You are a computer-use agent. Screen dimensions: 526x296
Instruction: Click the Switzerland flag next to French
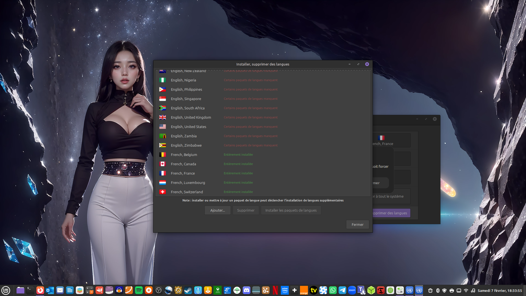(162, 192)
